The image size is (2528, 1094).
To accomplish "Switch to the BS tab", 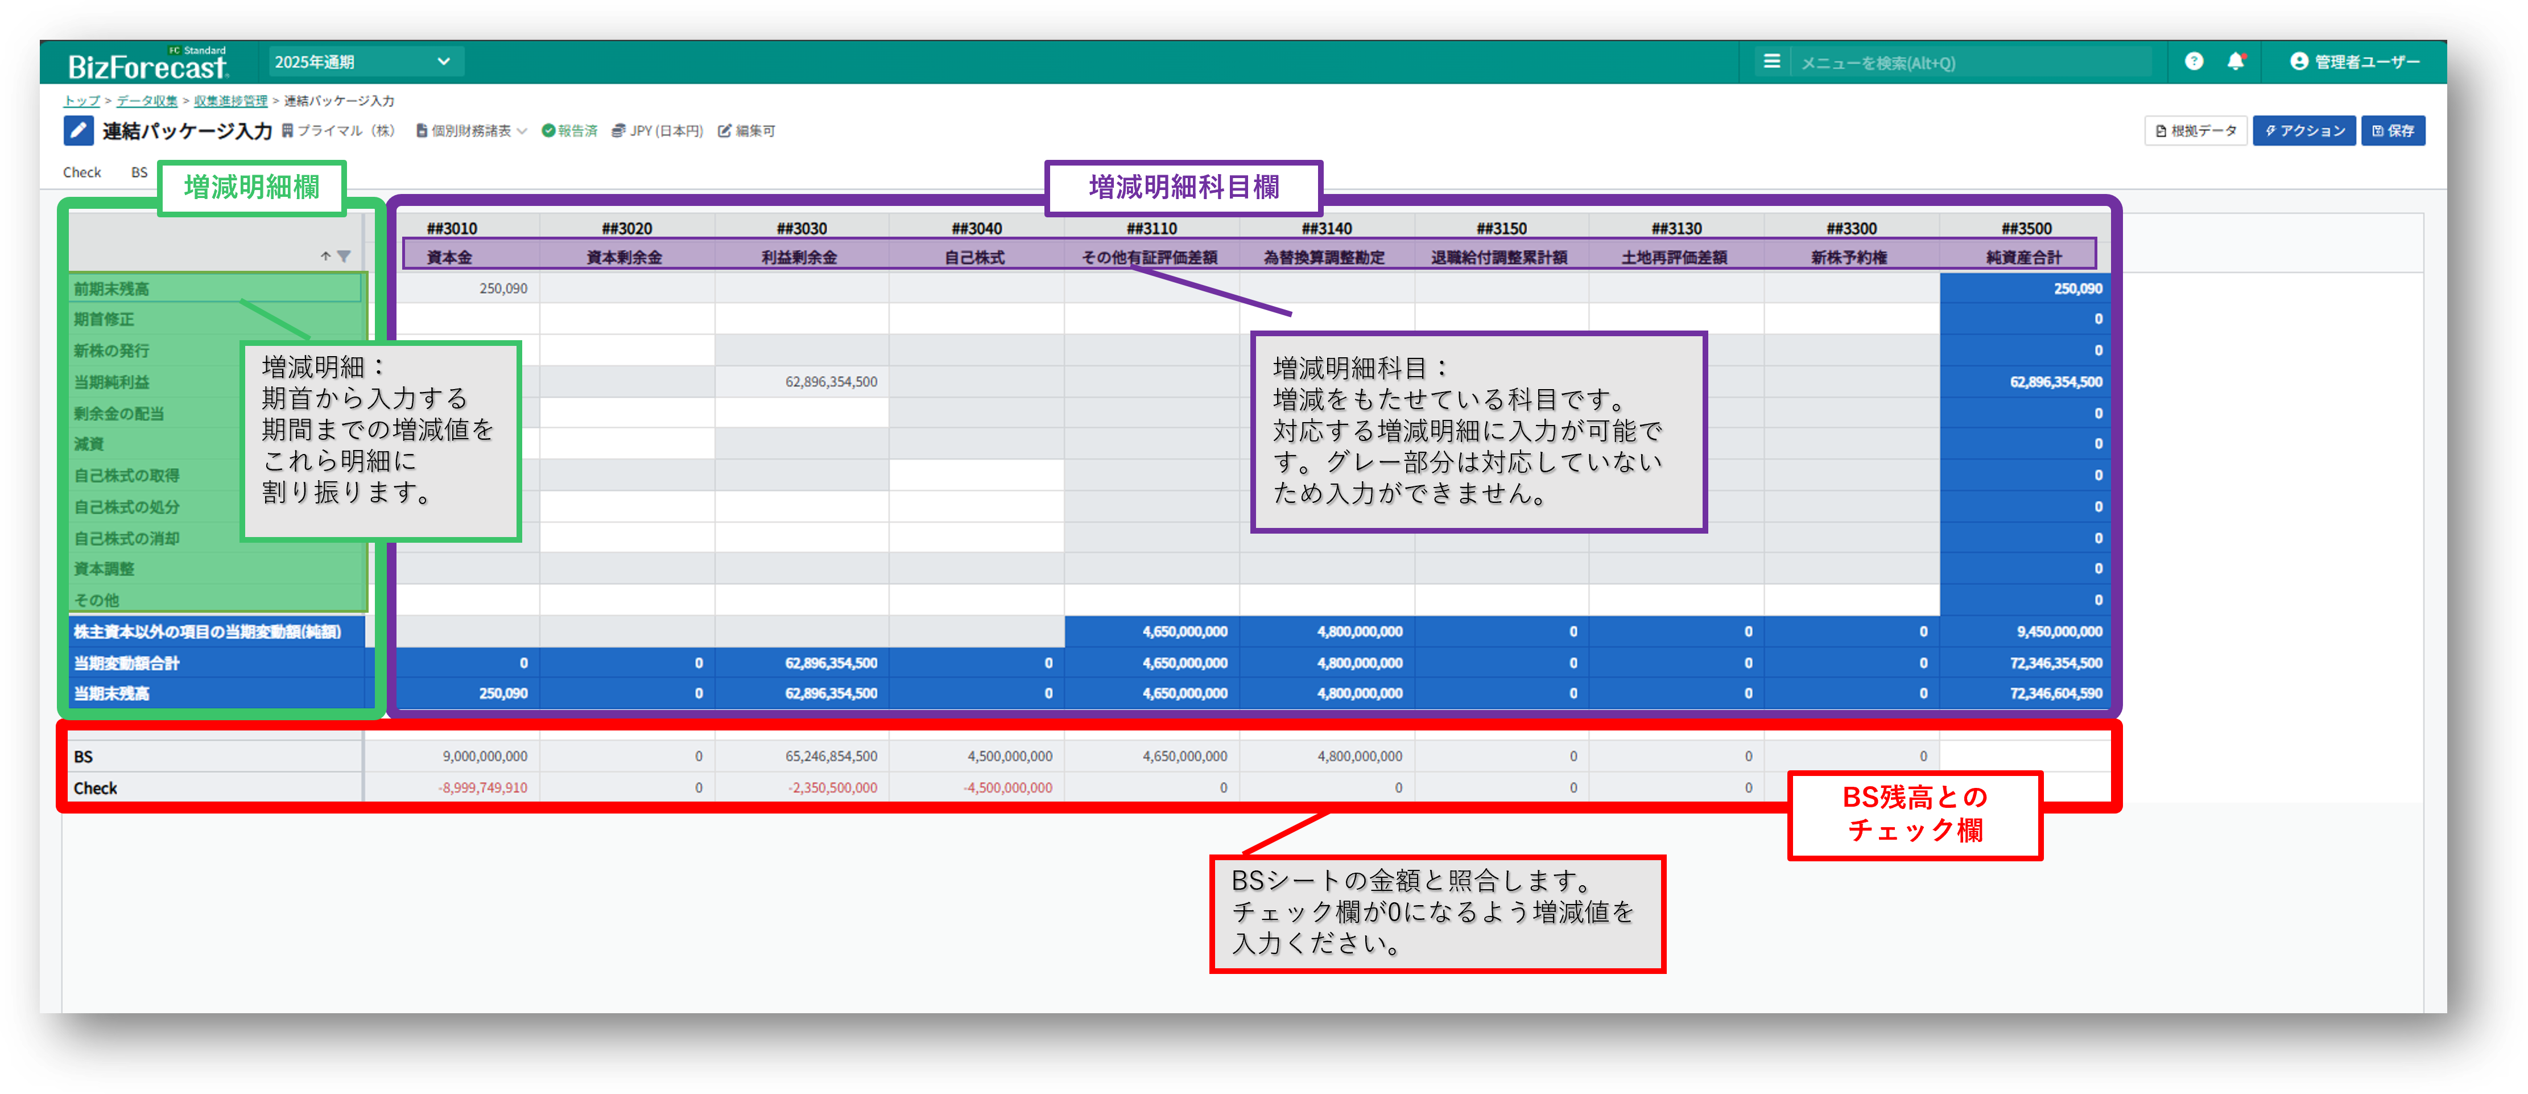I will coord(139,173).
